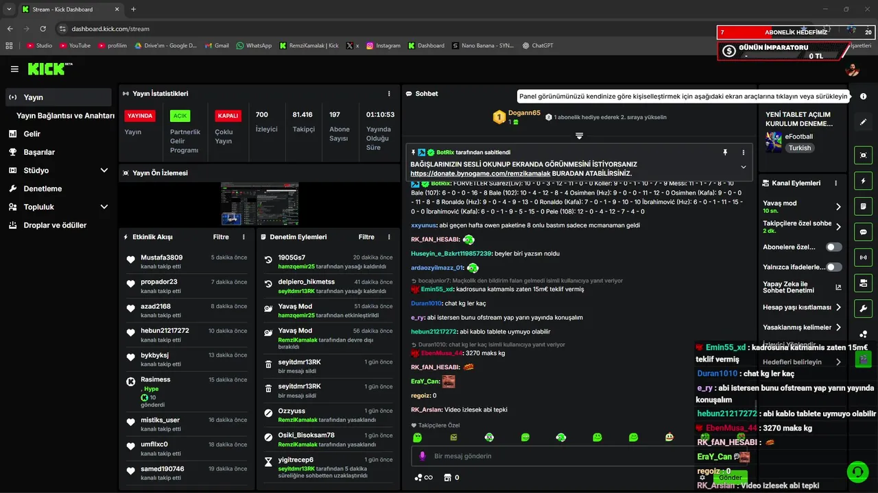
Task: Click the Kick logo
Action: [49, 68]
